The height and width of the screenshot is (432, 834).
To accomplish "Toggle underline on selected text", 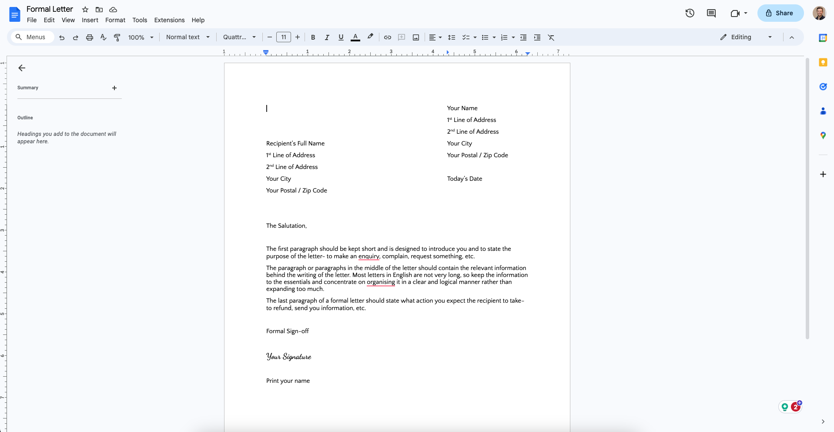I will [341, 37].
